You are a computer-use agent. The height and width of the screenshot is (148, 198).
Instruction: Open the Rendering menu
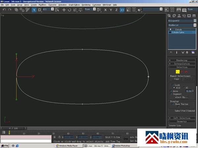[x=86, y=5]
